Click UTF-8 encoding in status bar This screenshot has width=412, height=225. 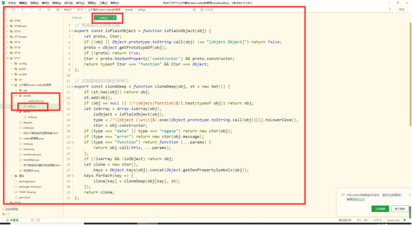(x=377, y=220)
